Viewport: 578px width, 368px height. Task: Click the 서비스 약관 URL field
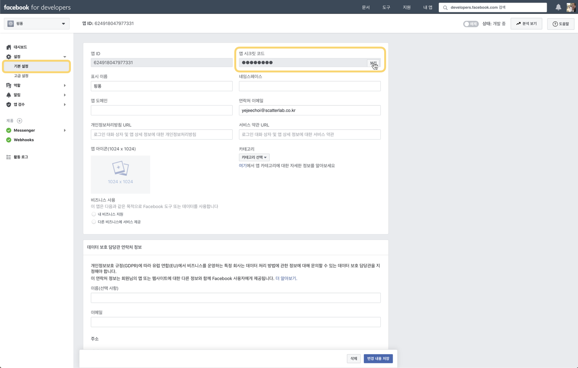[x=309, y=134]
